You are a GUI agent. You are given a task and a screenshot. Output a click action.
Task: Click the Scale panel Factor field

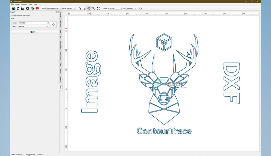point(32,23)
